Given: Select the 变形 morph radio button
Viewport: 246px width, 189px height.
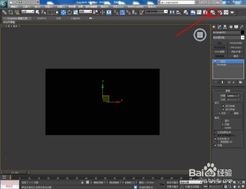Looking at the screenshot, I should 219,113.
